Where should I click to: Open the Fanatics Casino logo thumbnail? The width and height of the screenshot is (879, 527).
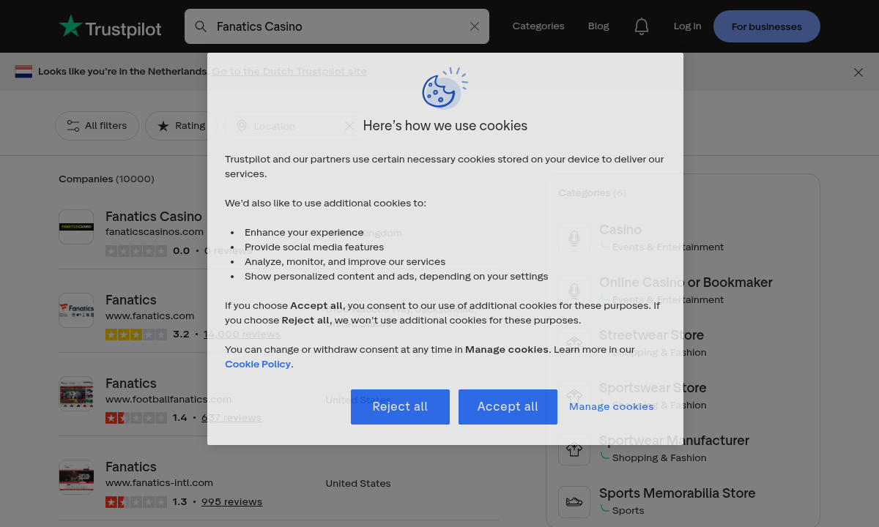(x=76, y=227)
